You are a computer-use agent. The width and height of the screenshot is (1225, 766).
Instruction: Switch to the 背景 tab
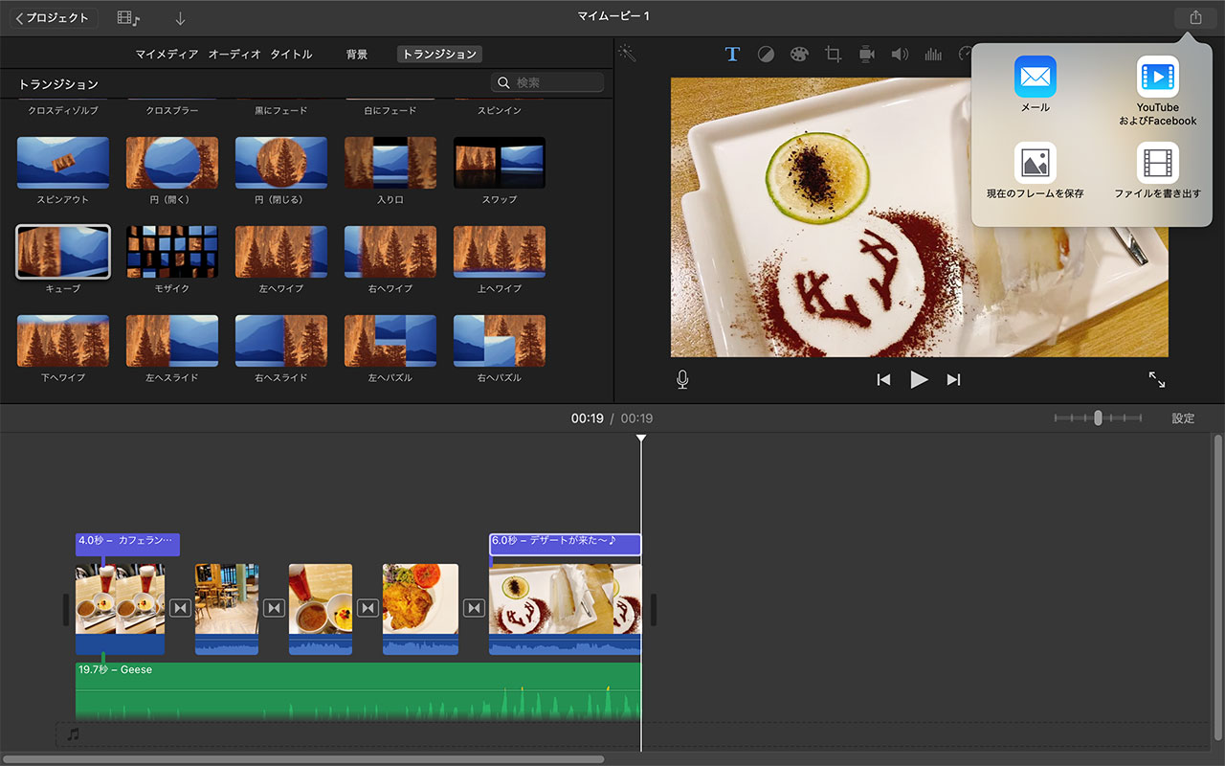357,55
